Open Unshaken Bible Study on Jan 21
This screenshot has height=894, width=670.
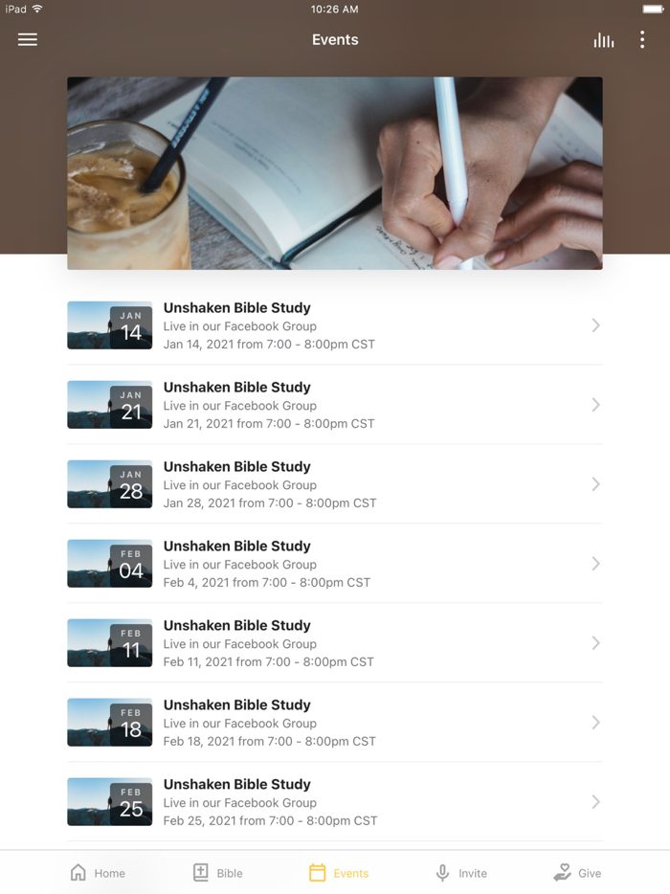tap(335, 405)
